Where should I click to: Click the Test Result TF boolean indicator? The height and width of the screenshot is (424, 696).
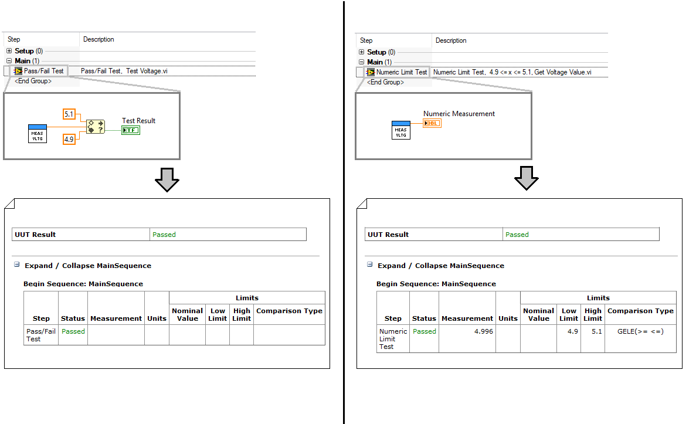[131, 130]
